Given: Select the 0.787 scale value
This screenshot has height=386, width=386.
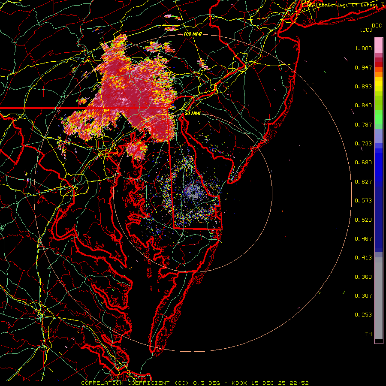Looking at the screenshot, I should (x=363, y=124).
